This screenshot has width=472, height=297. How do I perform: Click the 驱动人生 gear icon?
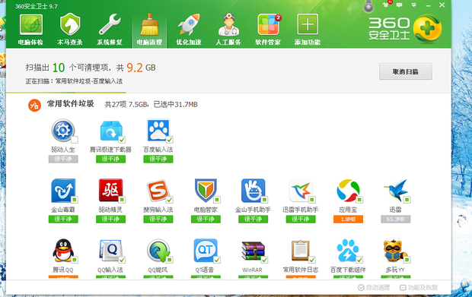pos(62,131)
